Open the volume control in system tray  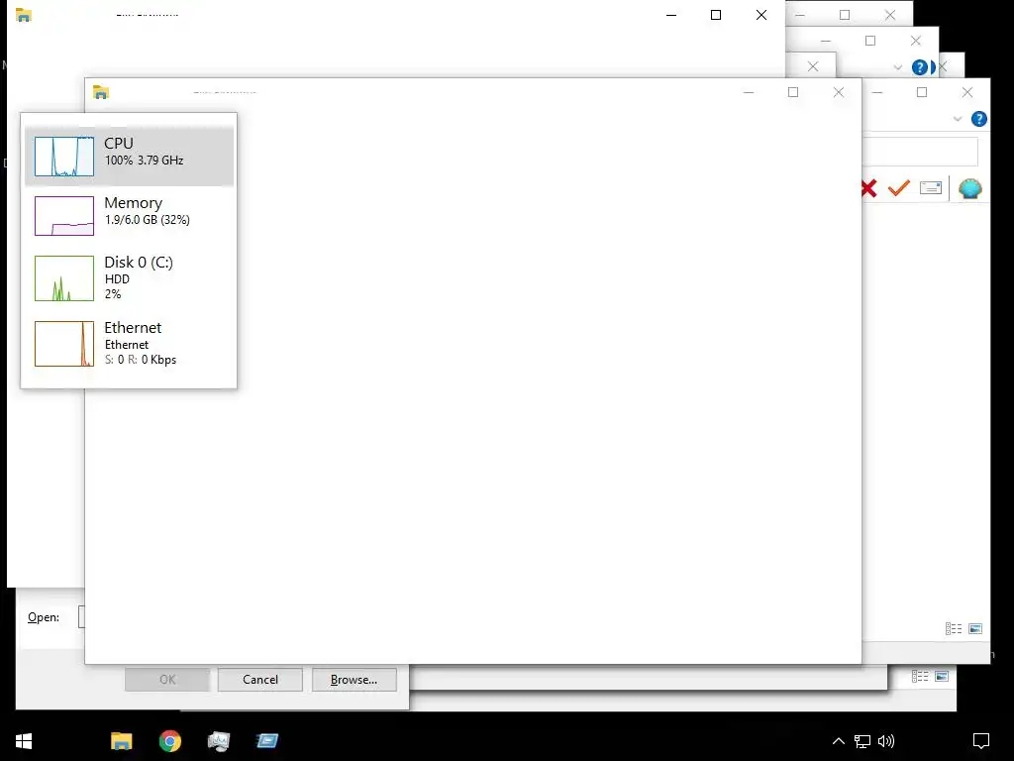[886, 741]
